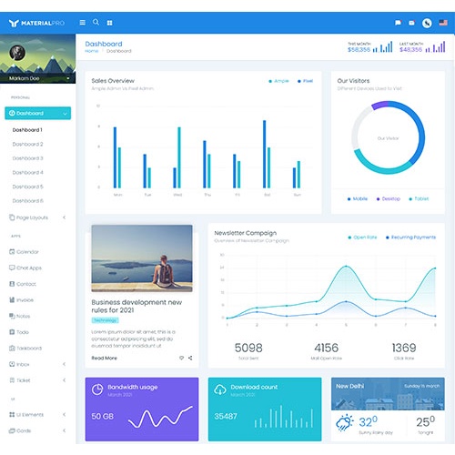Toggle the Mobile visitors legend
455x455 pixels.
tap(358, 199)
